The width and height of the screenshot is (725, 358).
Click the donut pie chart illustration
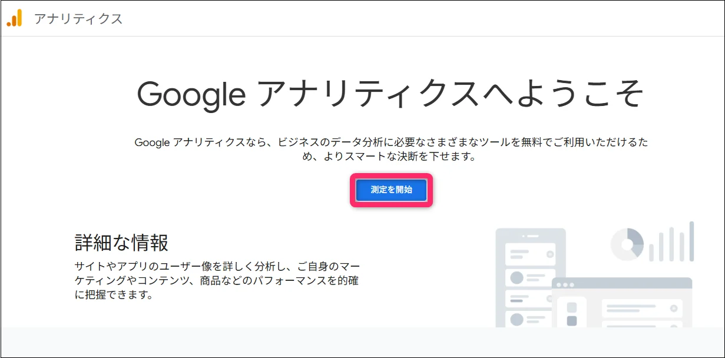coord(627,243)
